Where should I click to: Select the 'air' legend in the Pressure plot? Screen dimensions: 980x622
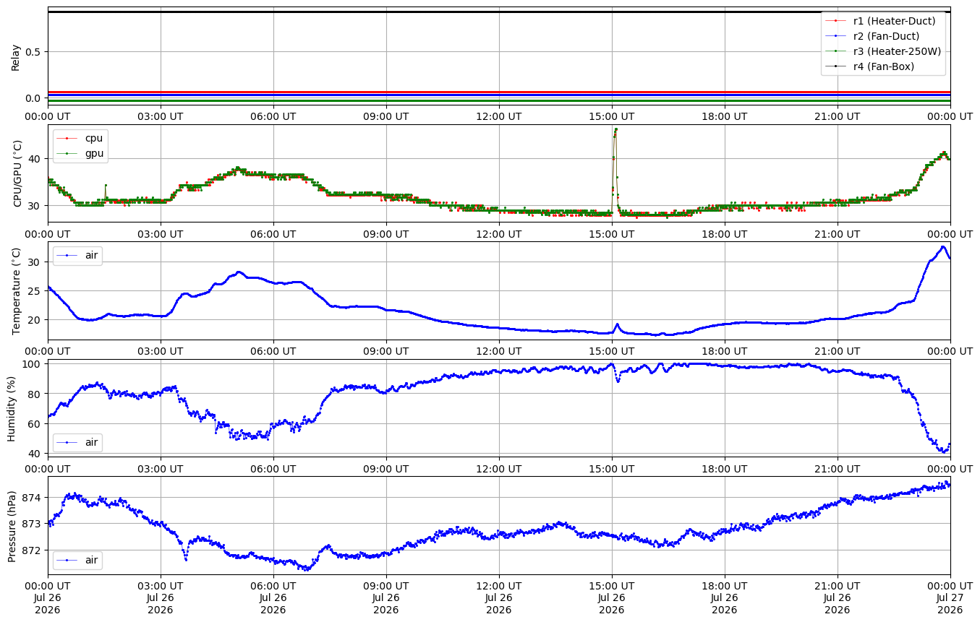click(78, 560)
